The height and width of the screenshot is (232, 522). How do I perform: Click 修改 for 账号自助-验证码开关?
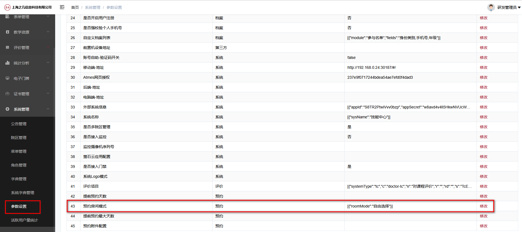tap(484, 58)
